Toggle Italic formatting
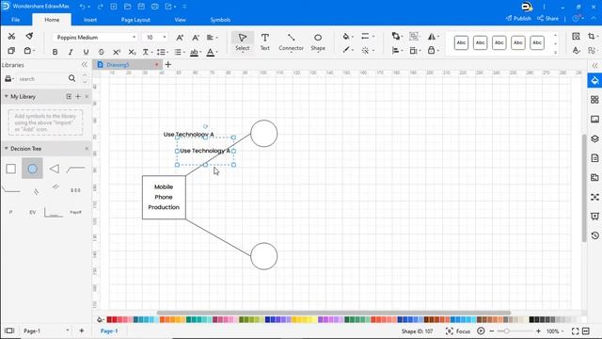The height and width of the screenshot is (339, 602). (x=71, y=52)
